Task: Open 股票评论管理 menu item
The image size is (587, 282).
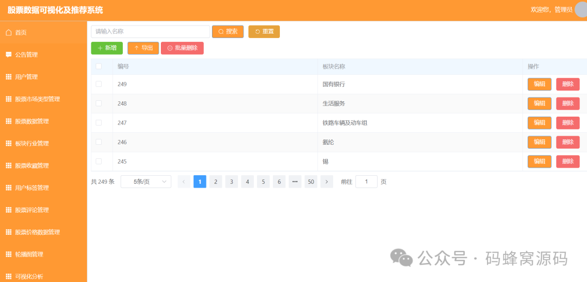Action: point(43,210)
